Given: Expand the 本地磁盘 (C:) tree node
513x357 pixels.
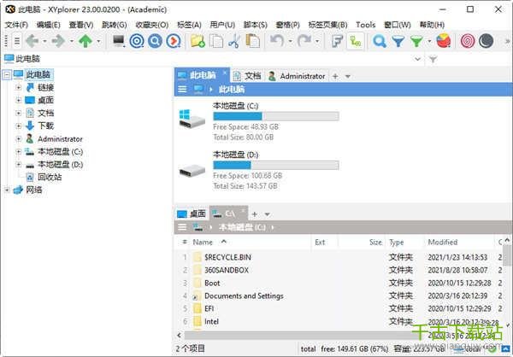Looking at the screenshot, I should click(19, 151).
